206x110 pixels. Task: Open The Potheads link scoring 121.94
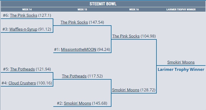(23, 69)
